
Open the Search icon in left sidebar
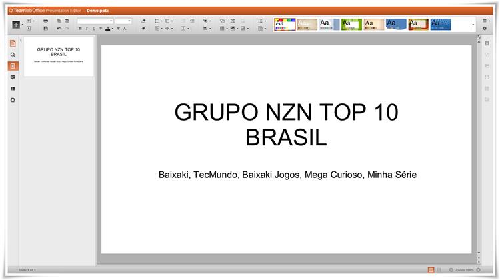[13, 55]
